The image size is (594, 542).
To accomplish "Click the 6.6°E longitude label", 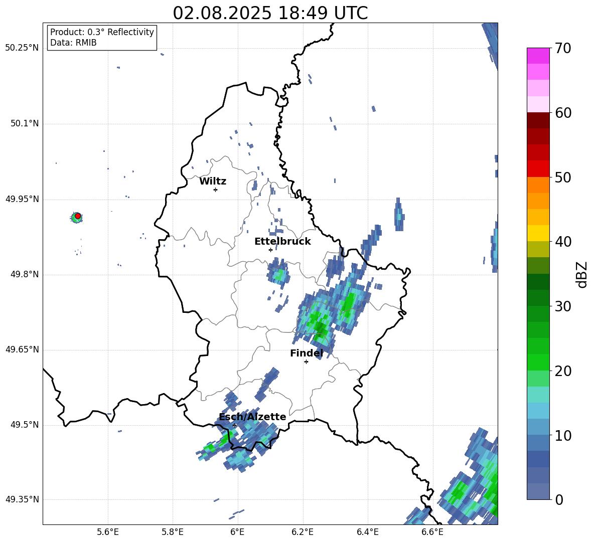I will [x=432, y=532].
